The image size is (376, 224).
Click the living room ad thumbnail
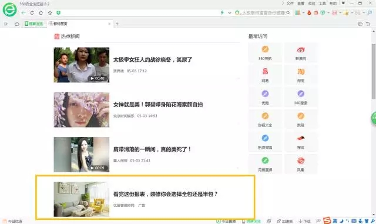tap(82, 199)
